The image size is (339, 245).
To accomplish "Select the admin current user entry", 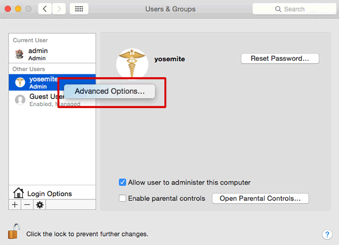I will click(52, 54).
